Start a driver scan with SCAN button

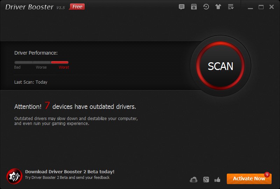pyautogui.click(x=220, y=66)
